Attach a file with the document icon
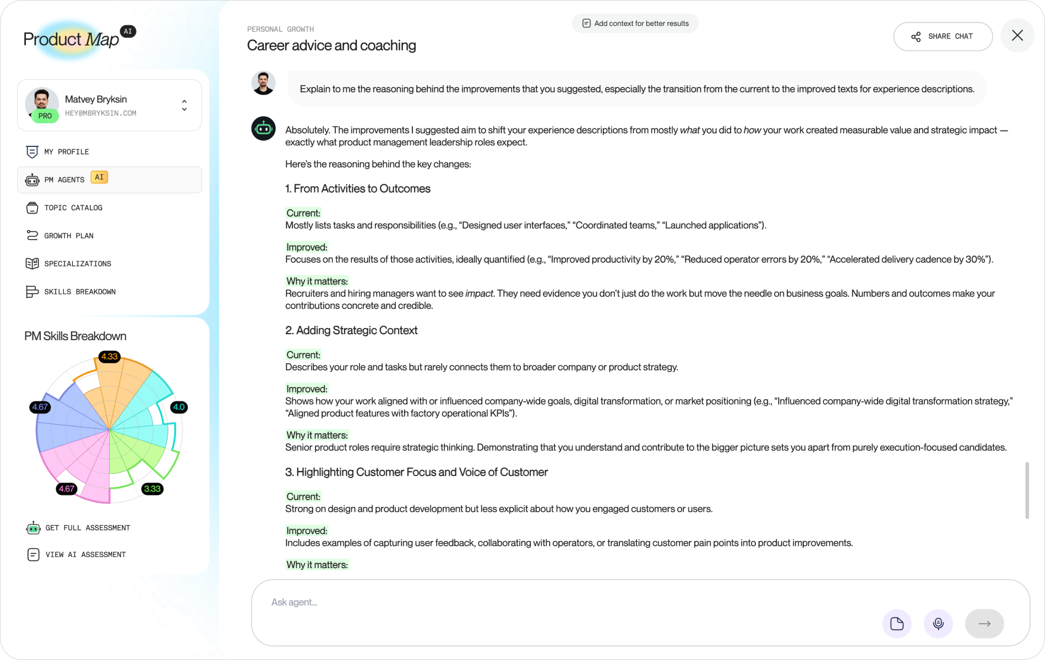1045x660 pixels. click(897, 624)
